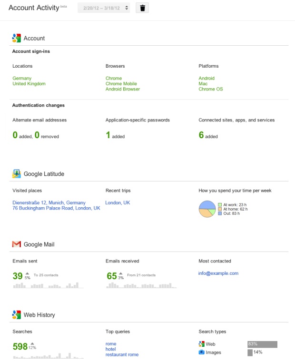The height and width of the screenshot is (363, 295).
Task: Open Dienerstraße 12, Munich, Germany link
Action: 49,202
